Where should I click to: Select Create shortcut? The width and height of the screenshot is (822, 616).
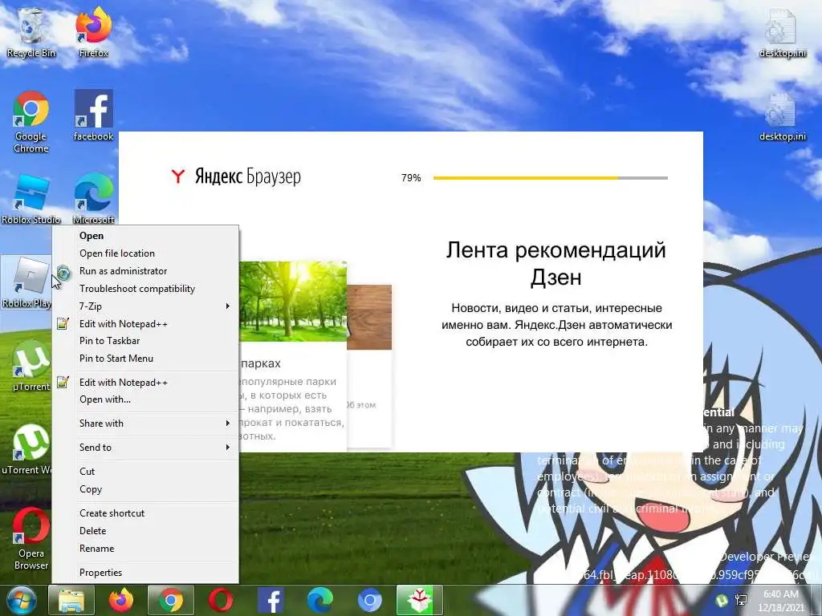tap(146, 513)
